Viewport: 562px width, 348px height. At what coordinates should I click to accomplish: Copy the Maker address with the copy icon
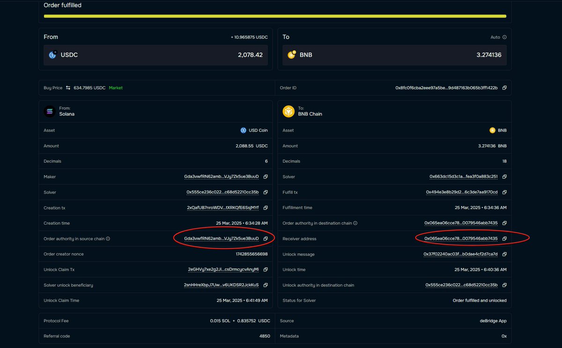point(266,177)
